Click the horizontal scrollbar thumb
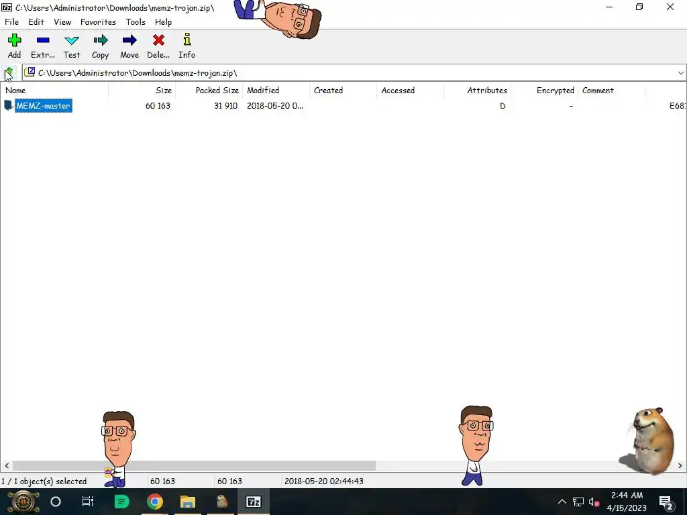687x515 pixels. pyautogui.click(x=194, y=465)
